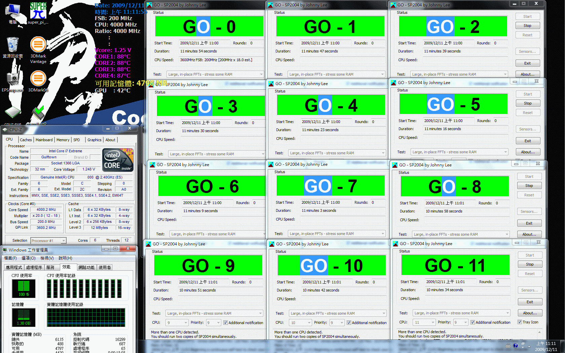The height and width of the screenshot is (353, 565).
Task: Launch the 3DMark Vantage desktop icon
Action: point(38,50)
